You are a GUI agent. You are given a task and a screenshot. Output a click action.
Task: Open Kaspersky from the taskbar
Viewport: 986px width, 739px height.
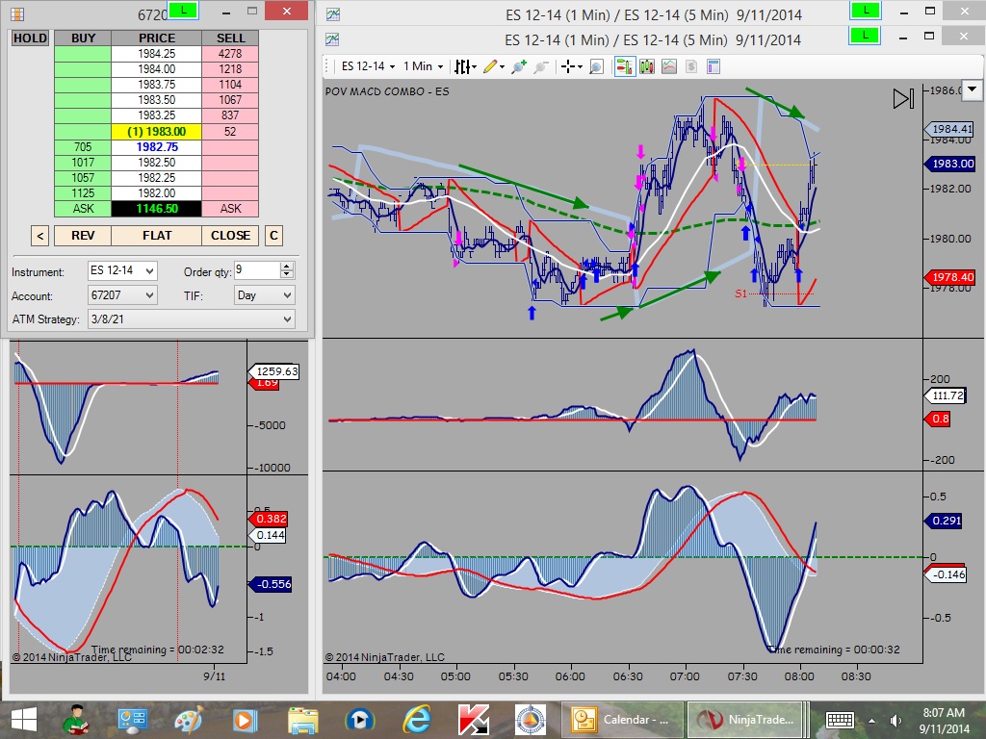pyautogui.click(x=473, y=720)
